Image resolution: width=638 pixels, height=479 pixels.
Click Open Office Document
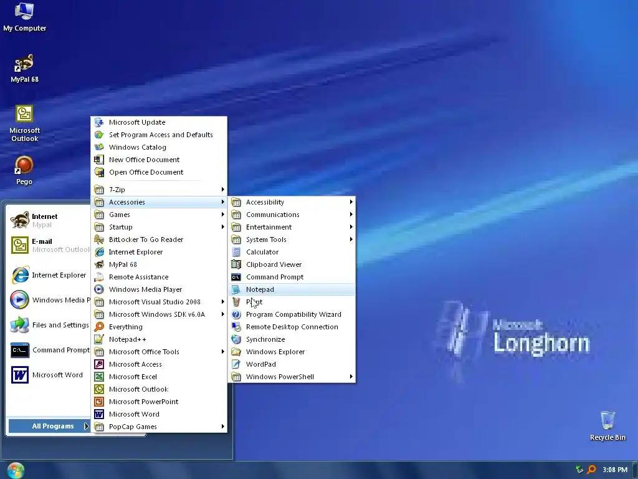[x=159, y=172]
